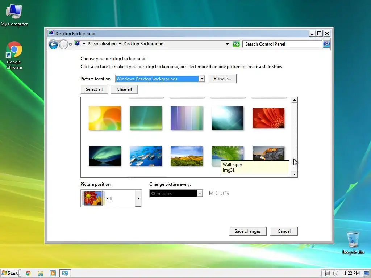Open the Recycle Bin on desktop
This screenshot has height=278, width=371.
pos(353,243)
